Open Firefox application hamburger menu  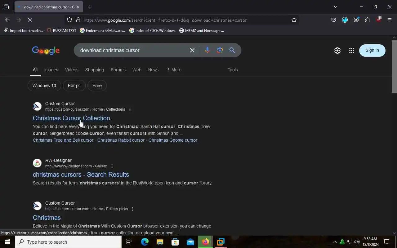pyautogui.click(x=390, y=20)
